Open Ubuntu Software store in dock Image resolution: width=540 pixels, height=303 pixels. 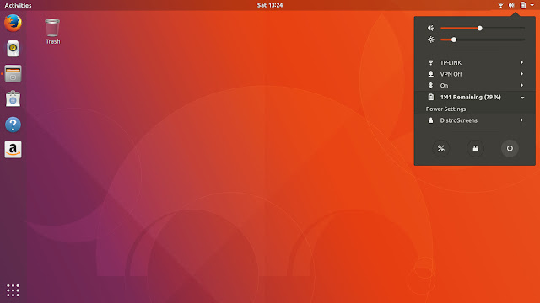[x=13, y=99]
